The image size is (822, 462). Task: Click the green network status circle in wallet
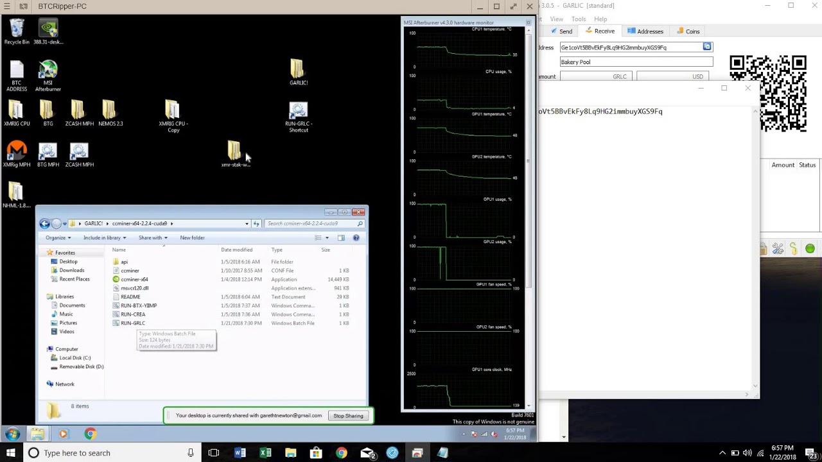[x=810, y=249]
